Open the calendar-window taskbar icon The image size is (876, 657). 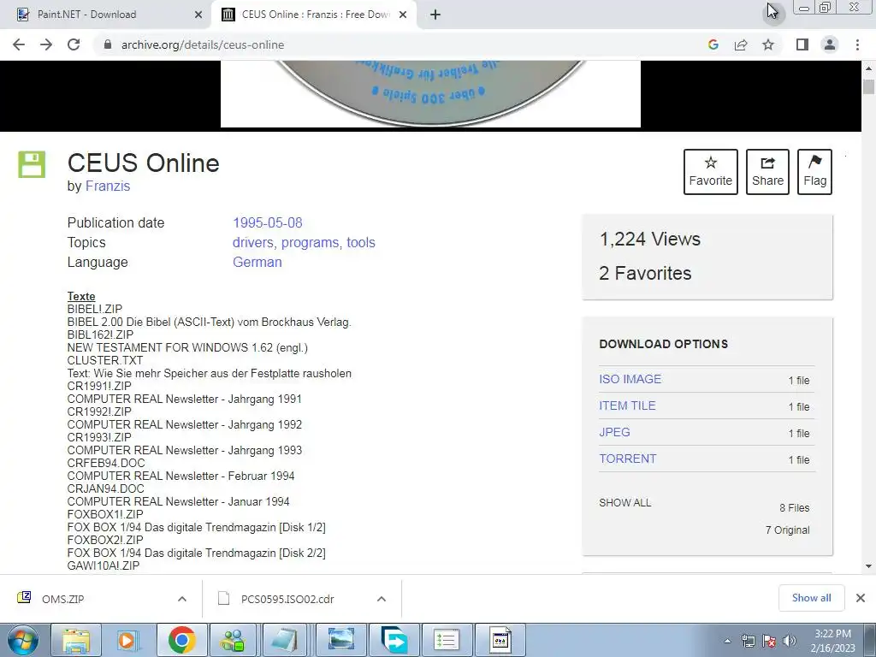[x=500, y=640]
